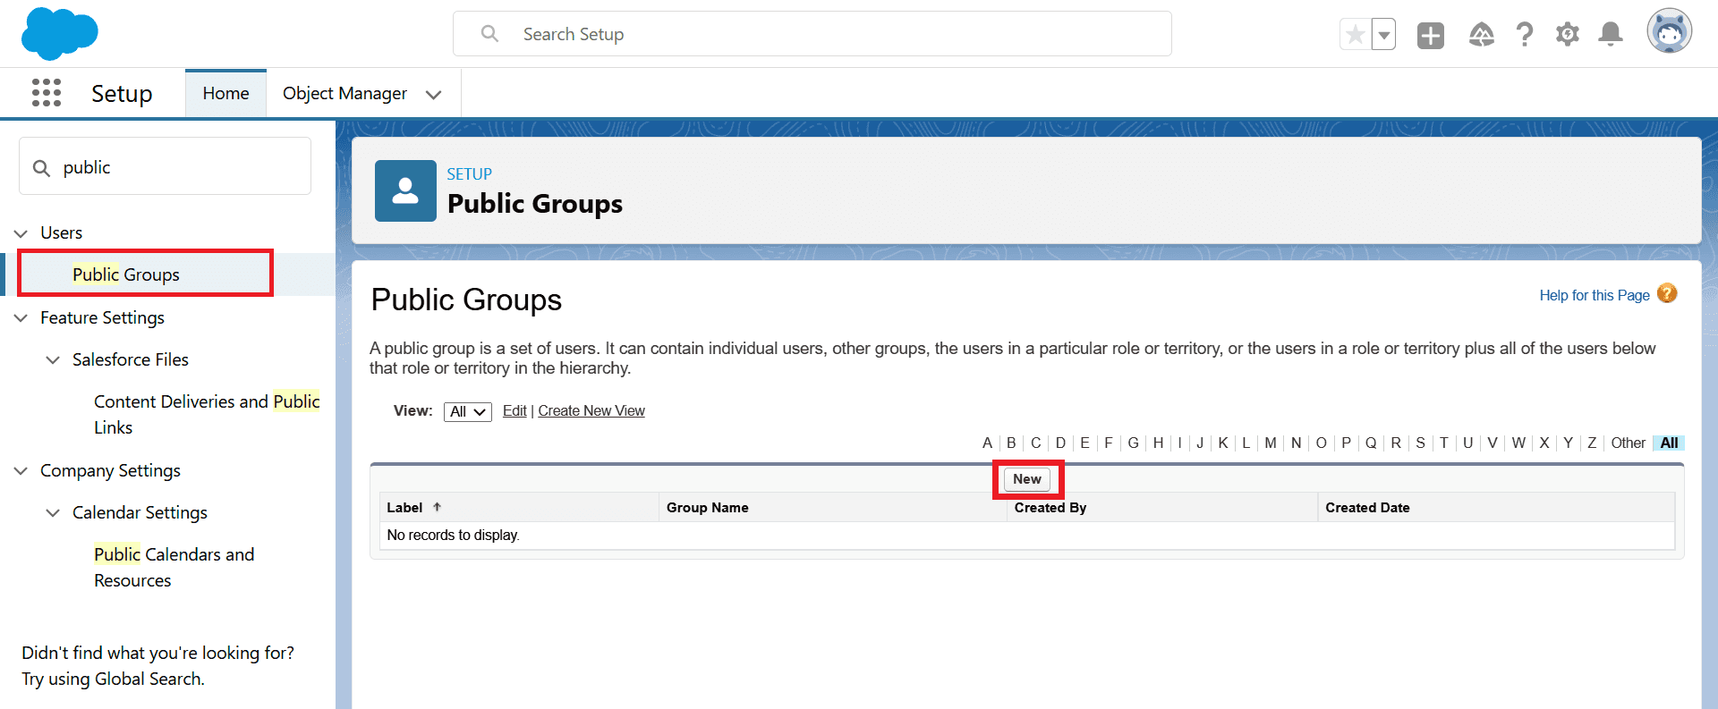
Task: Collapse the Calendar Settings node
Action: tap(54, 513)
